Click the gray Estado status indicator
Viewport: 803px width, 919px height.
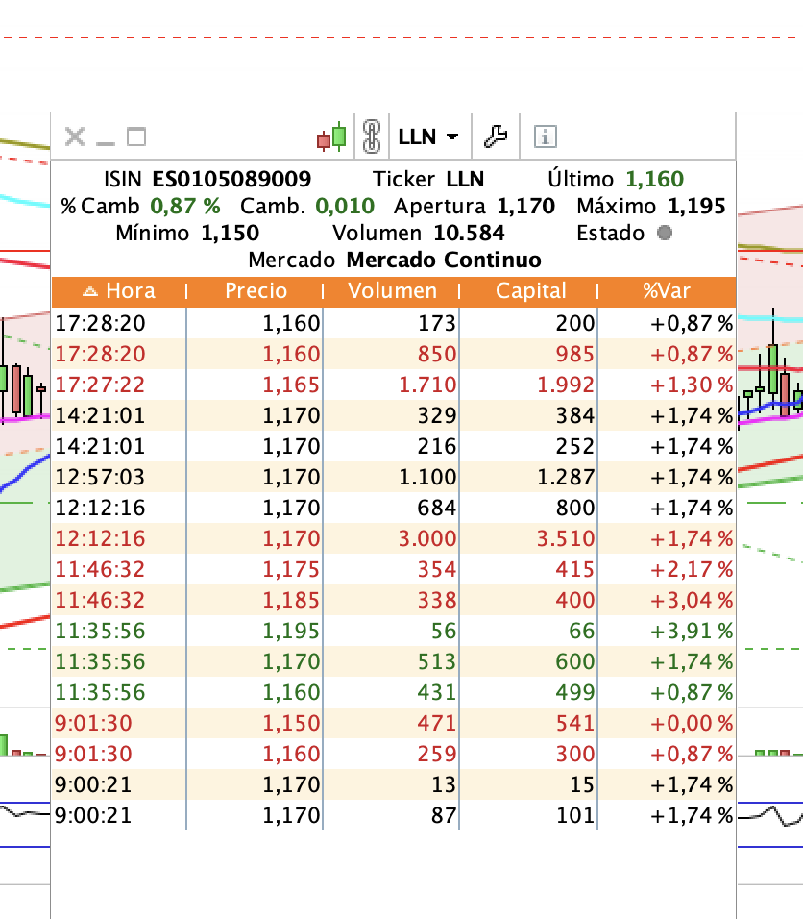point(664,233)
